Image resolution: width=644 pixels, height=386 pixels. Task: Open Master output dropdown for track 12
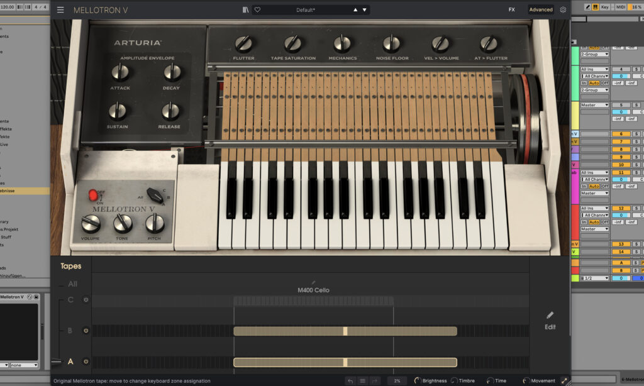click(x=594, y=229)
